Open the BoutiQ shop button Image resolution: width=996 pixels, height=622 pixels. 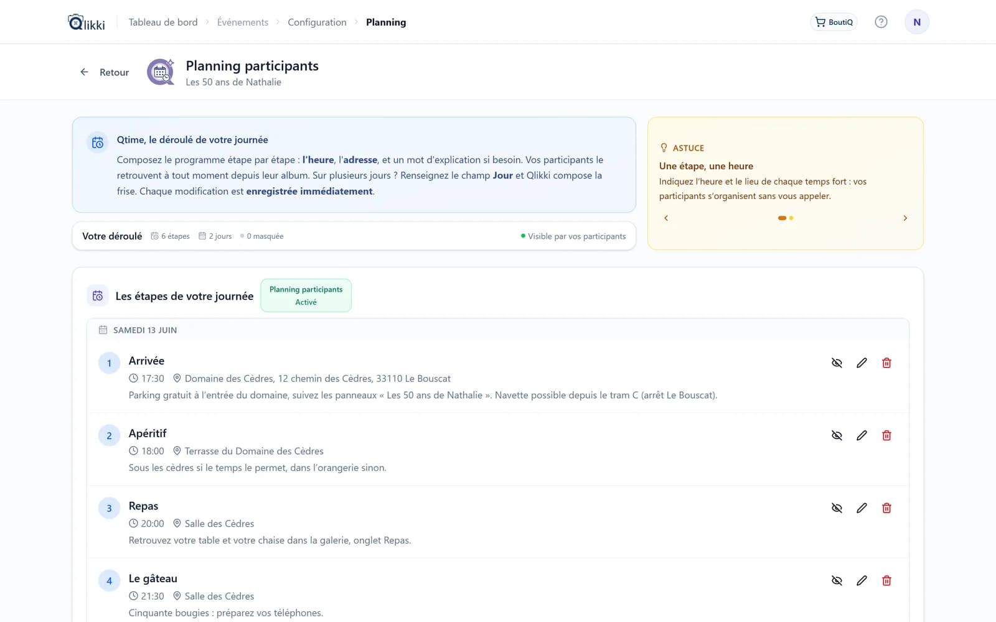coord(834,22)
